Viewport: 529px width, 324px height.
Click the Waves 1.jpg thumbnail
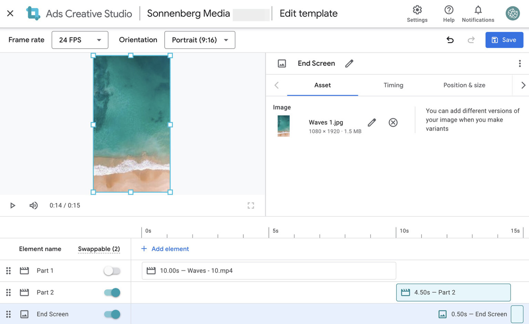point(283,126)
